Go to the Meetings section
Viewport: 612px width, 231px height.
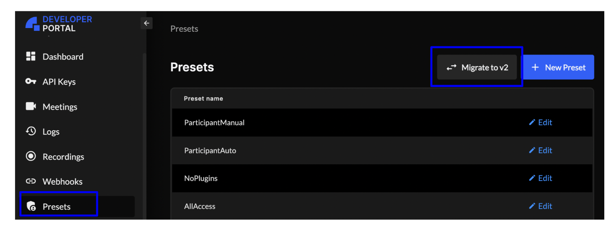click(60, 107)
